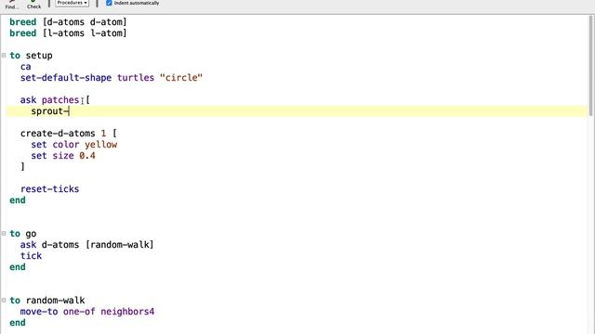Click the 'set-default-shape' keyword
The image size is (595, 334).
click(66, 78)
